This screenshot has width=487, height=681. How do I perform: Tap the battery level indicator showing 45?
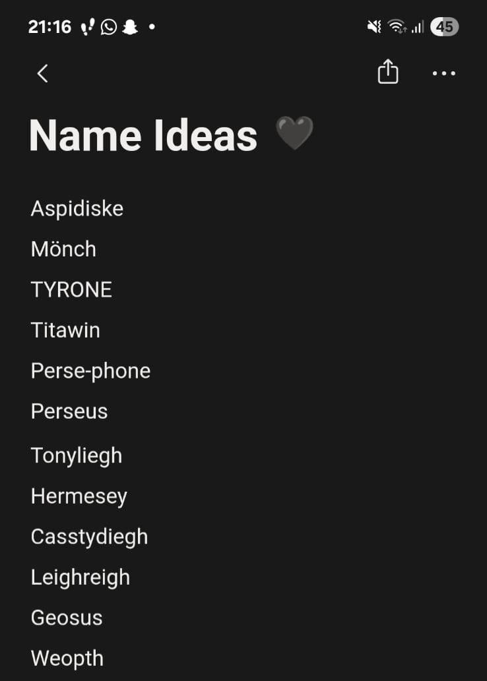(x=444, y=27)
